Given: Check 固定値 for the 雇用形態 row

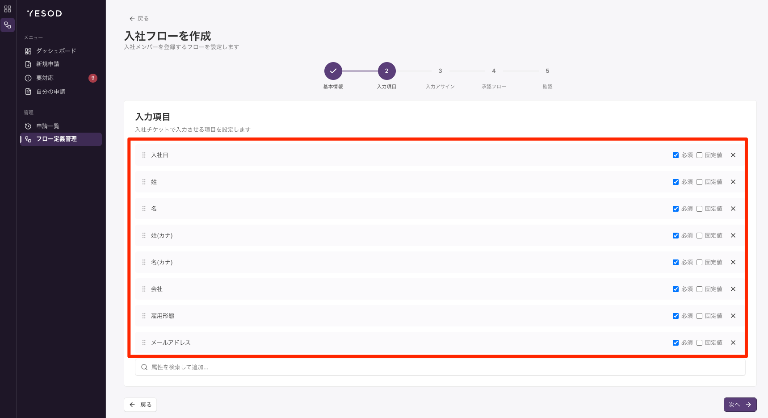Looking at the screenshot, I should pyautogui.click(x=699, y=316).
